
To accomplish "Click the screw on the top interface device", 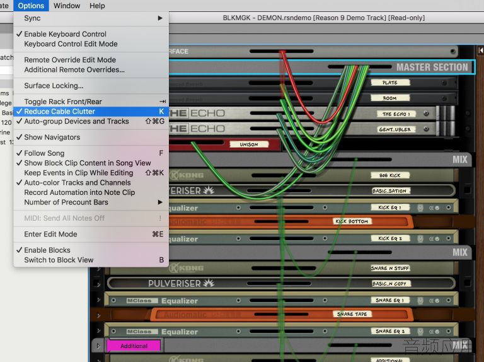I will pos(453,51).
